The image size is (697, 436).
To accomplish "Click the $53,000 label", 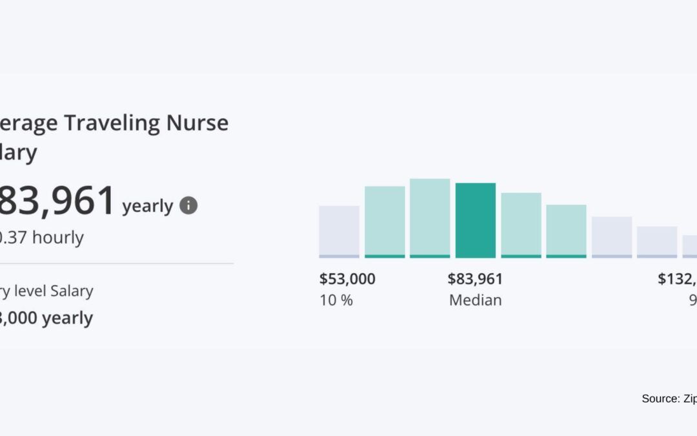I will point(347,279).
